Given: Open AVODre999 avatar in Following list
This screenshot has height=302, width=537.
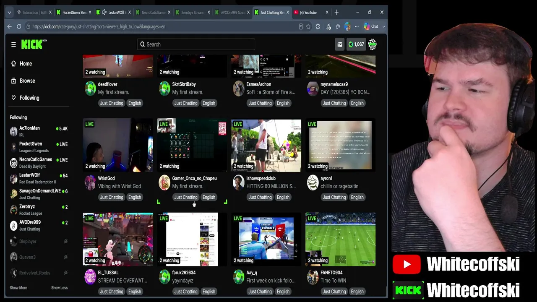Looking at the screenshot, I should (14, 225).
